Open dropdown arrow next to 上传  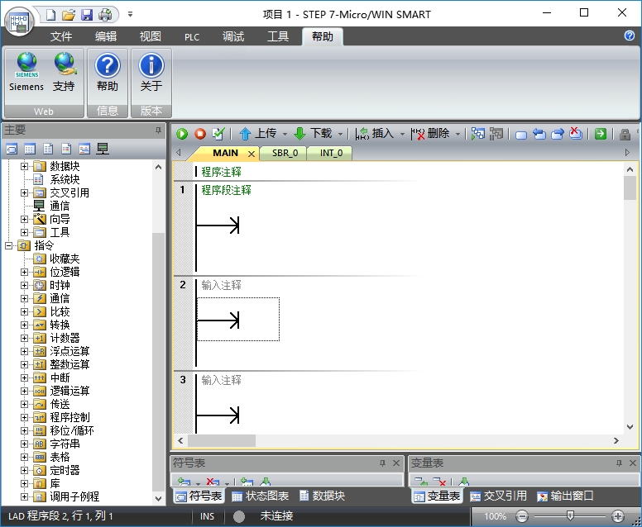(x=285, y=134)
